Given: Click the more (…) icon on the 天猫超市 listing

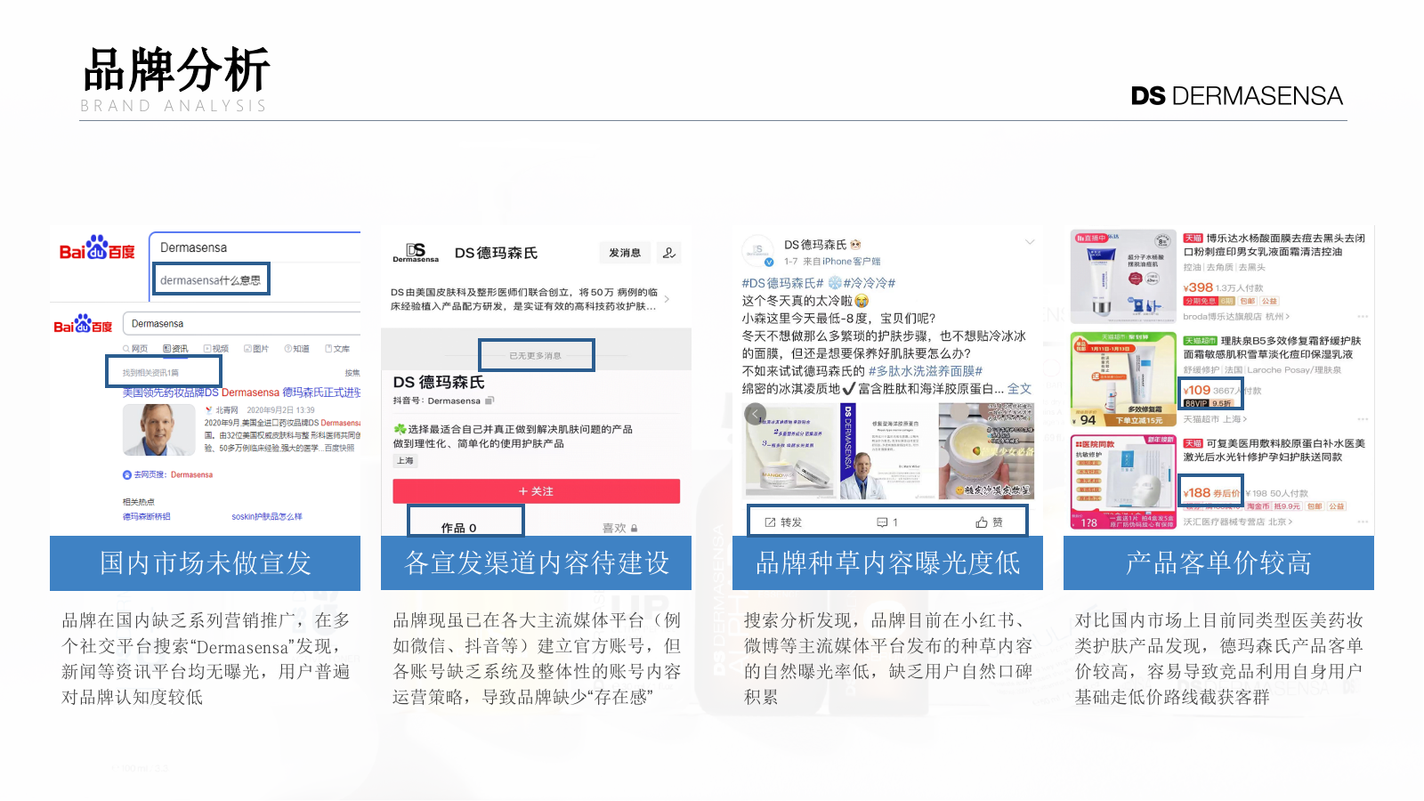Looking at the screenshot, I should (x=1363, y=419).
